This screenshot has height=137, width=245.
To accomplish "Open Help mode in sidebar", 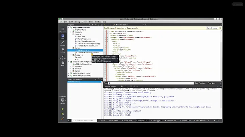I will (x=63, y=64).
